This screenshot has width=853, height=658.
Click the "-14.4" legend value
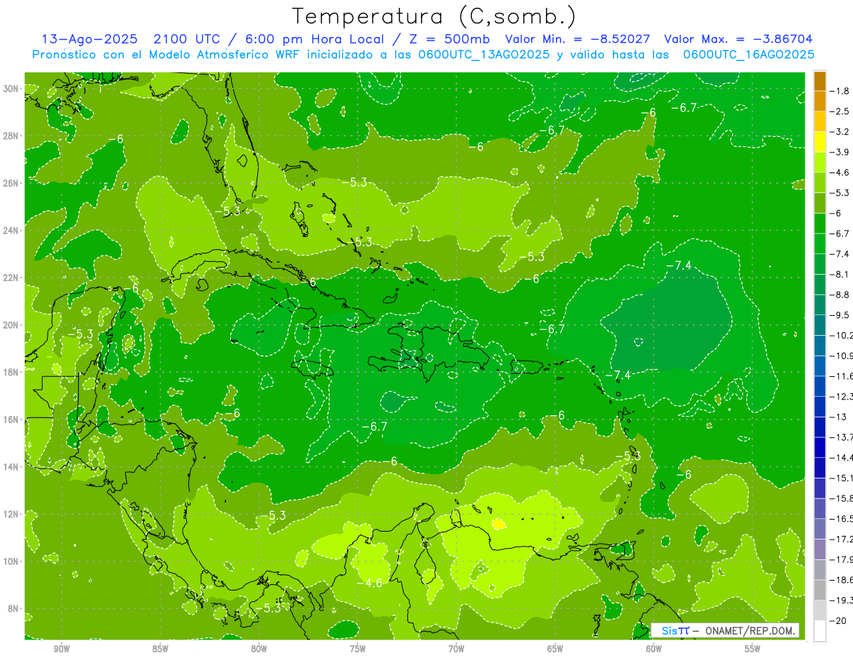[841, 458]
